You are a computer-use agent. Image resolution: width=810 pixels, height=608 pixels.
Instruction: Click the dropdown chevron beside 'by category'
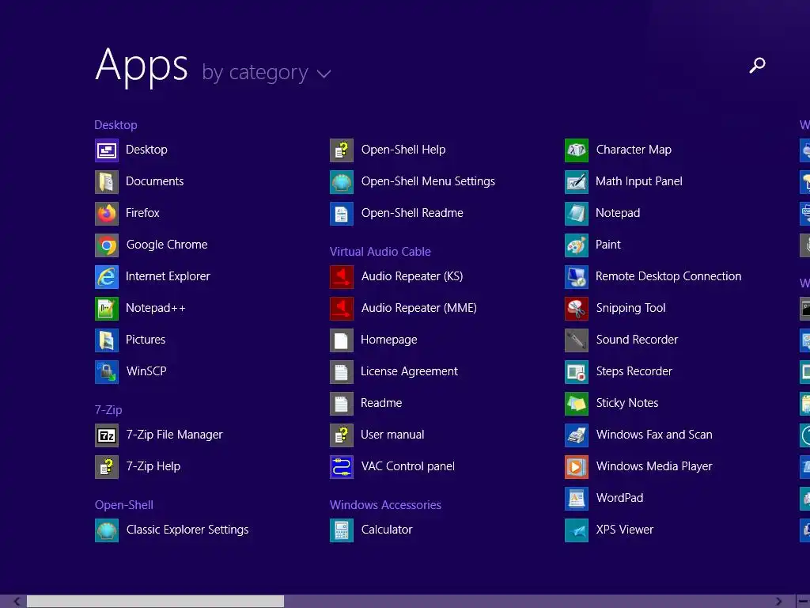point(324,74)
